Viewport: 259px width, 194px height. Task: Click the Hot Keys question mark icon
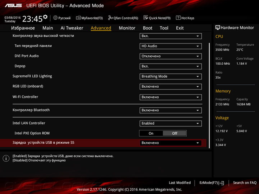point(178,18)
